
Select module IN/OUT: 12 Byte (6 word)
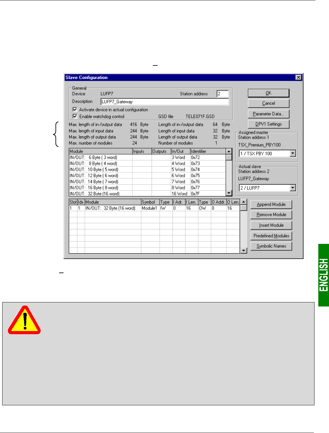pos(147,176)
